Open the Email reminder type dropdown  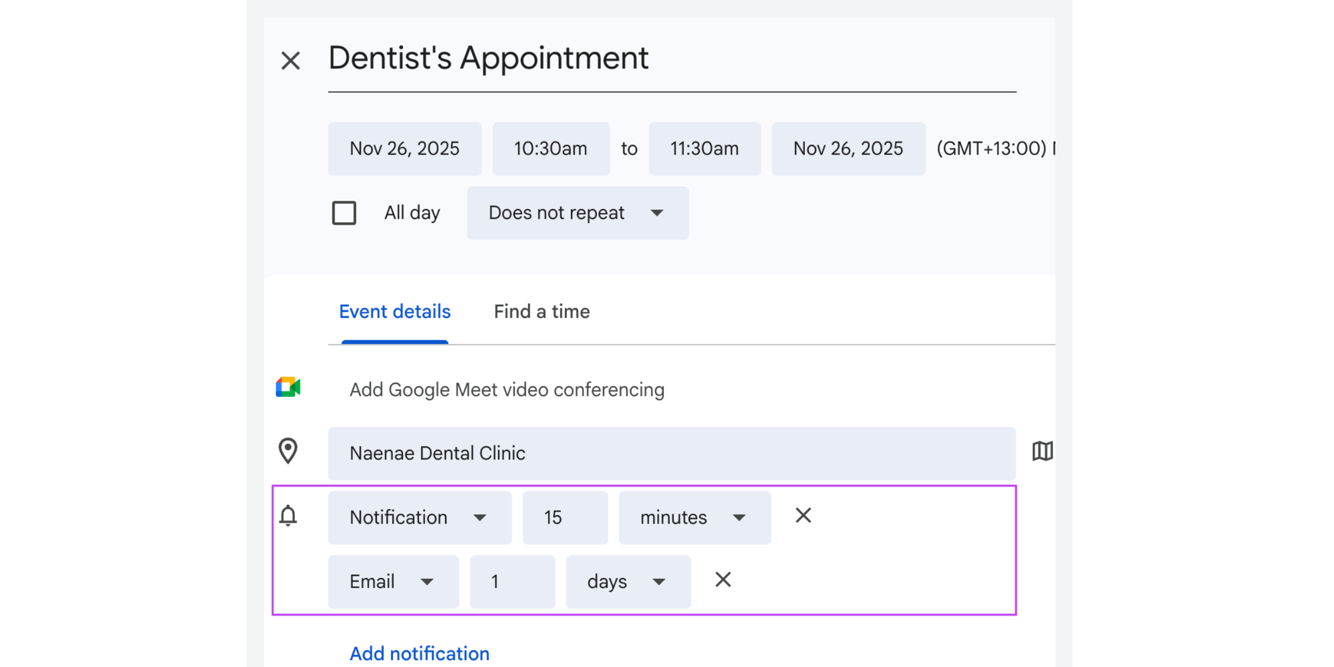click(x=393, y=581)
